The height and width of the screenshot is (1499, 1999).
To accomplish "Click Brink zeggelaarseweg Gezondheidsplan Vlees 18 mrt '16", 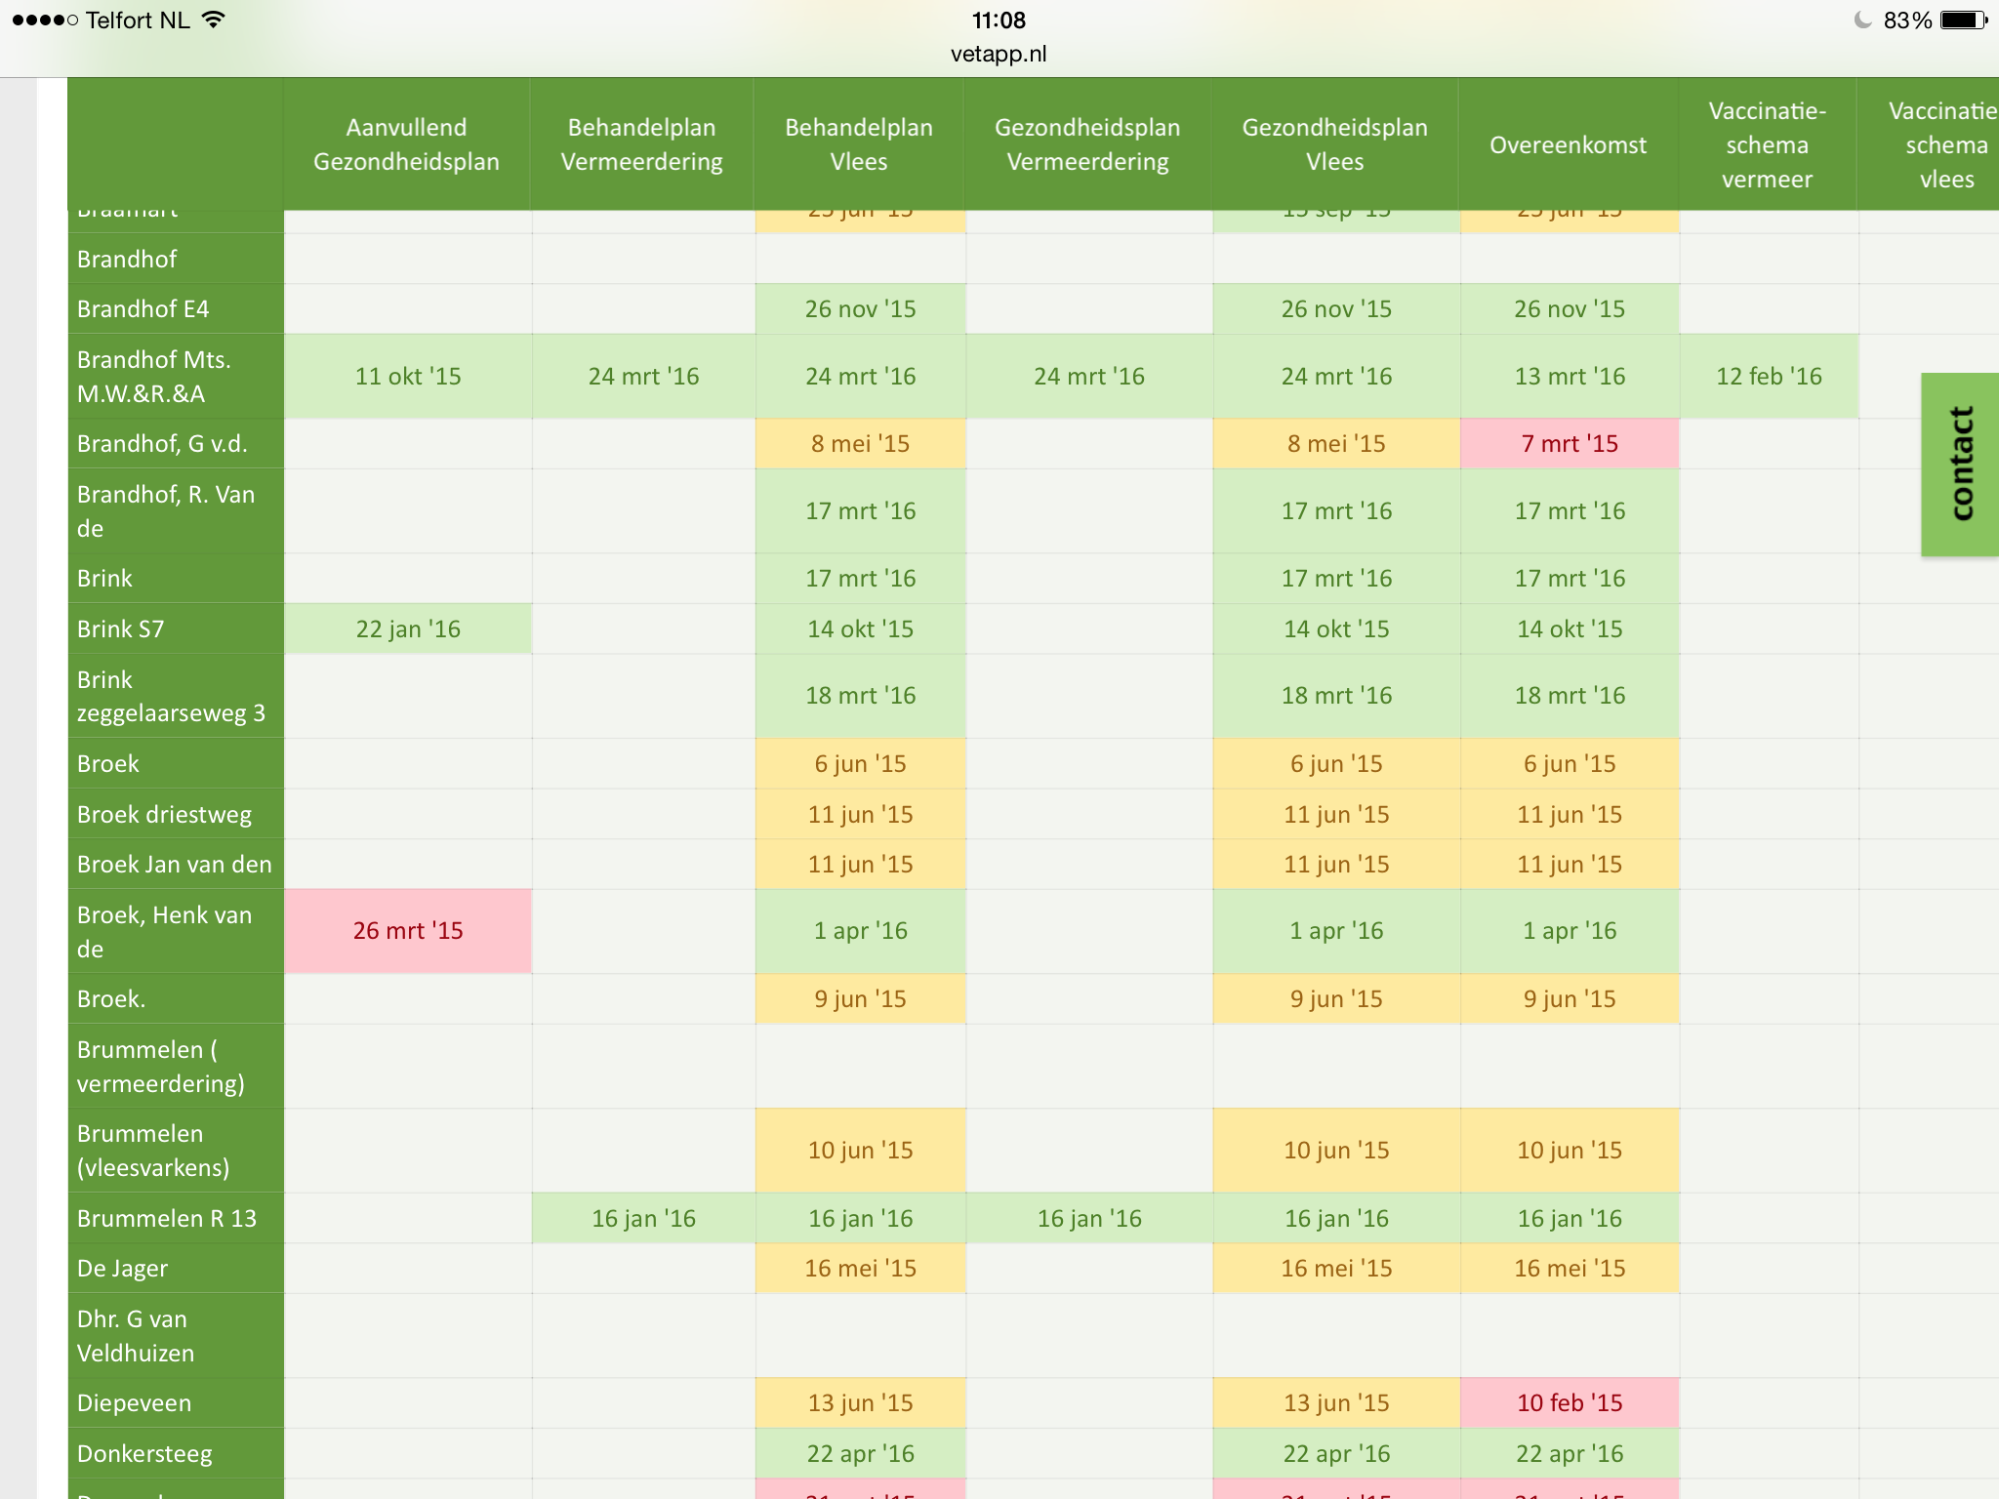I will coord(1336,696).
